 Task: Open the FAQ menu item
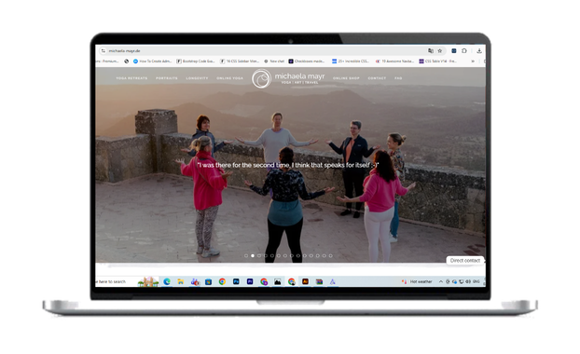point(398,78)
